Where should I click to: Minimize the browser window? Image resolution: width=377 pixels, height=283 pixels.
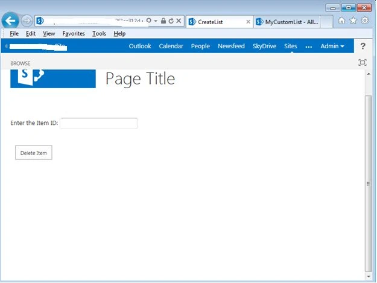tap(333, 8)
